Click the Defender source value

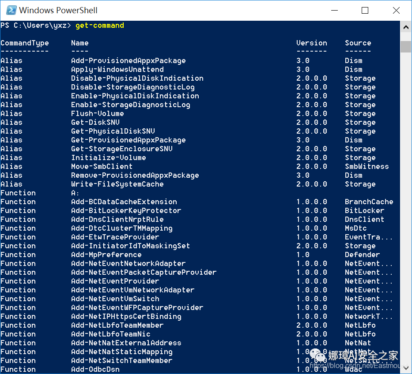click(363, 254)
